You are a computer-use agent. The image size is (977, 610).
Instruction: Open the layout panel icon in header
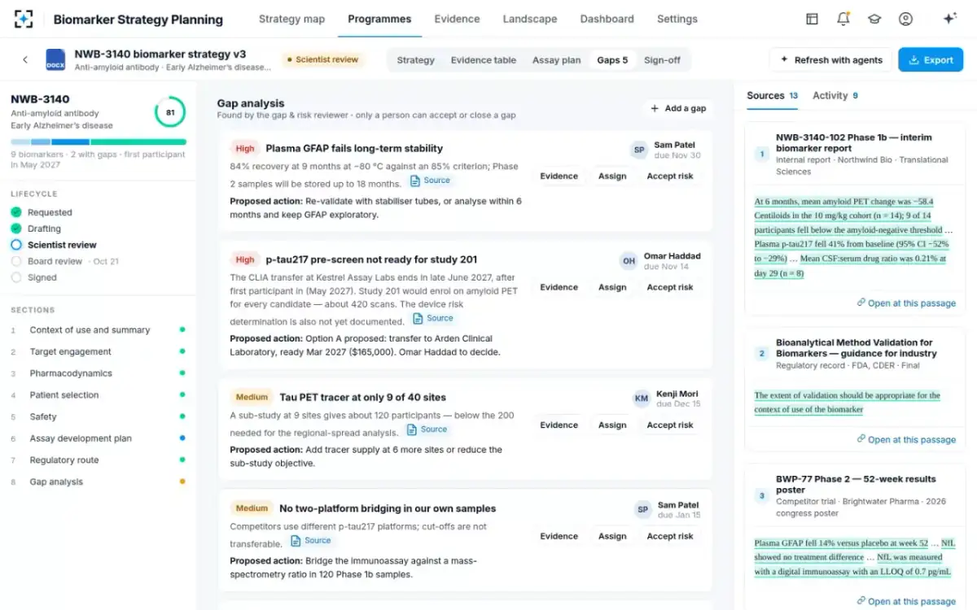812,19
